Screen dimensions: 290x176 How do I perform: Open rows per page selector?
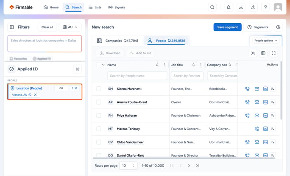128,165
